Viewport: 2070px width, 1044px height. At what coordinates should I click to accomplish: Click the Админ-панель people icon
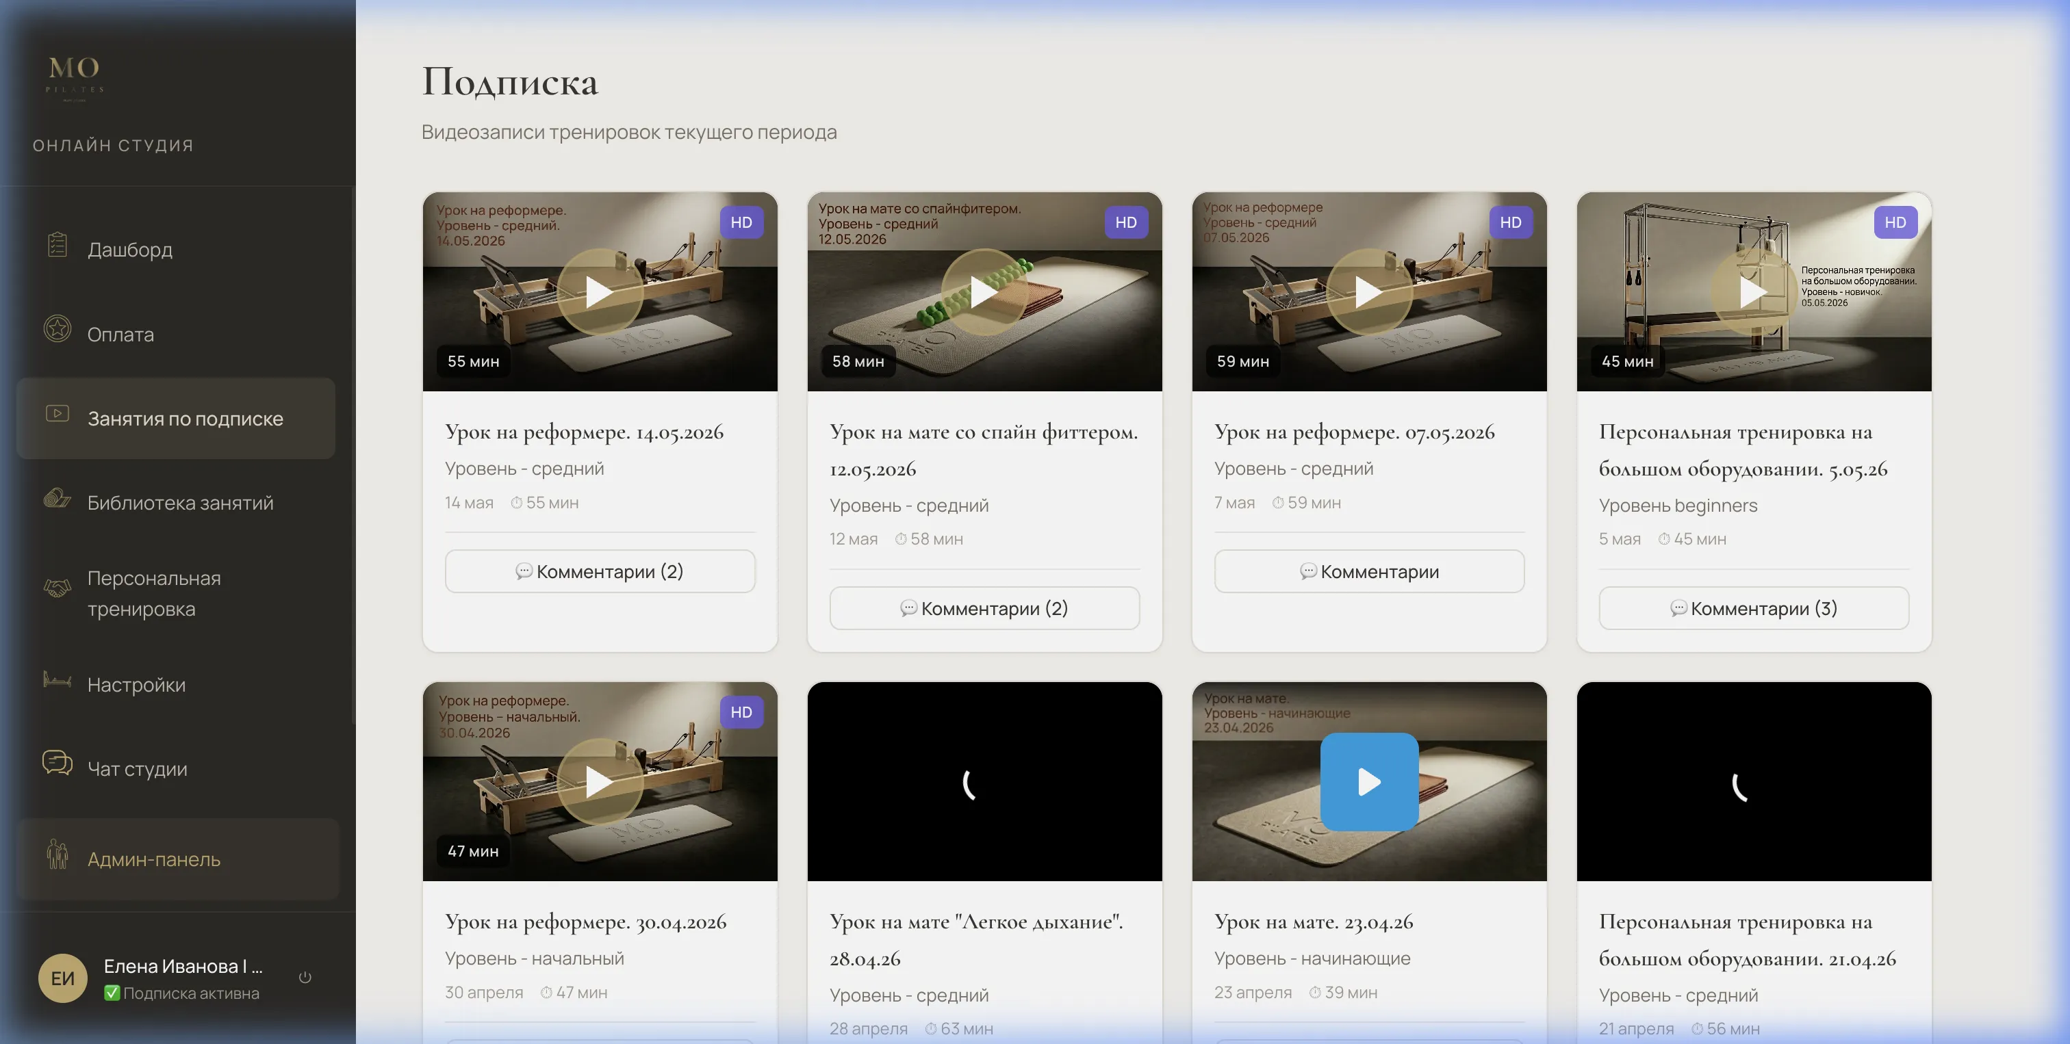pyautogui.click(x=57, y=854)
